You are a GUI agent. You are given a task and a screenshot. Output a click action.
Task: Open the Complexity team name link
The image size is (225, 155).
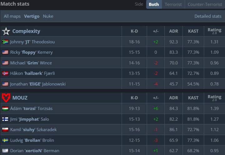tap(26, 31)
